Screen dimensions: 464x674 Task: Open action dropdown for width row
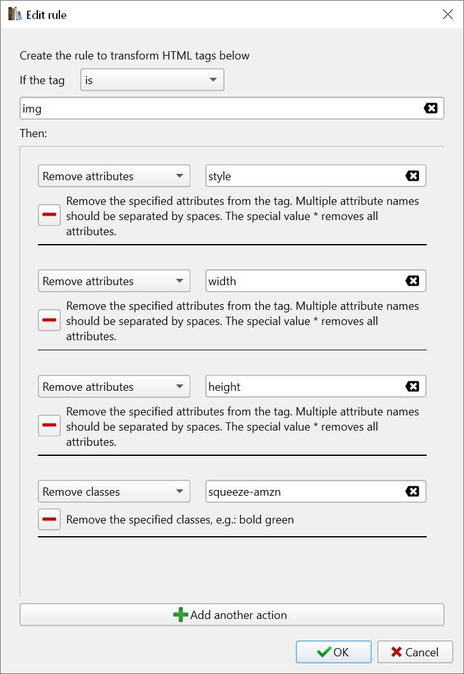pos(114,281)
